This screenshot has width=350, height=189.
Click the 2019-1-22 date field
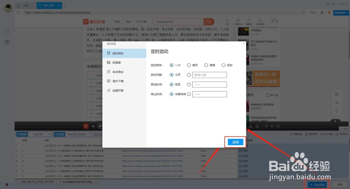click(210, 75)
